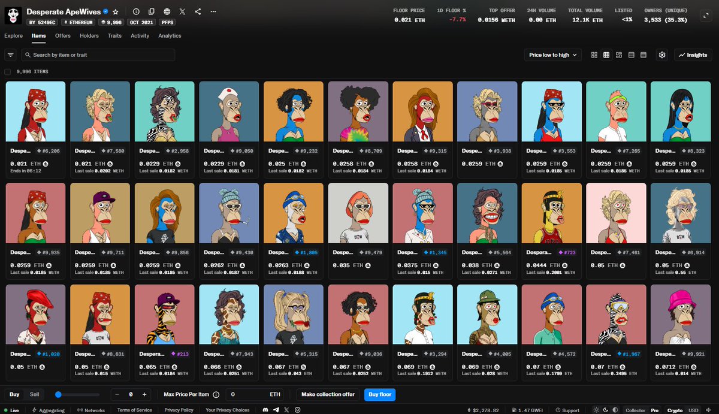Open the Explore tab
Viewport: 719px width, 414px height.
pyautogui.click(x=13, y=36)
